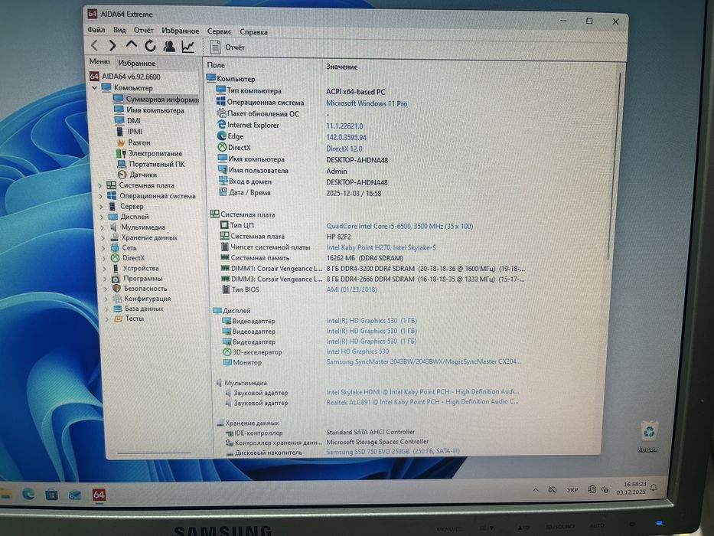
Task: Click the DIMM1: Corsair Vengeance row
Action: pos(373,269)
